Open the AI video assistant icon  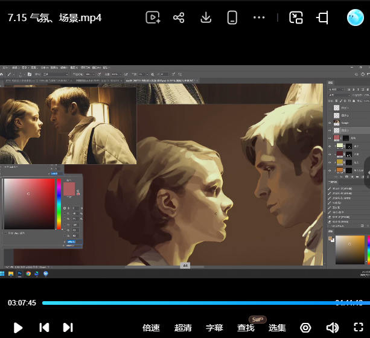(x=153, y=18)
